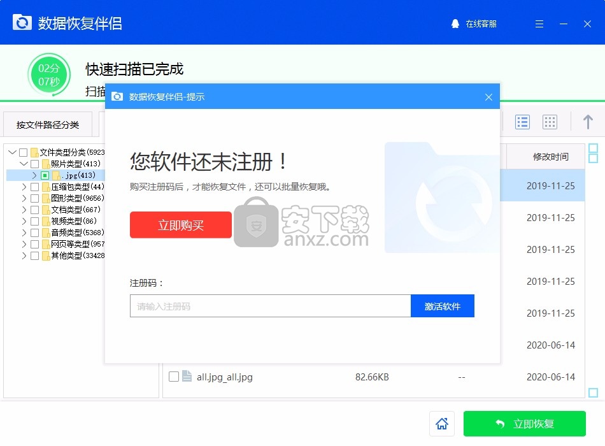This screenshot has width=605, height=446.
Task: Tick the all.jpg_all.jpg file checkbox
Action: 174,377
